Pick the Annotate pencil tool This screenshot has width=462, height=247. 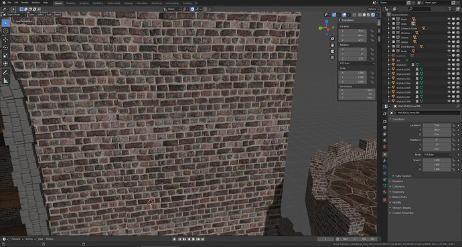(5, 72)
